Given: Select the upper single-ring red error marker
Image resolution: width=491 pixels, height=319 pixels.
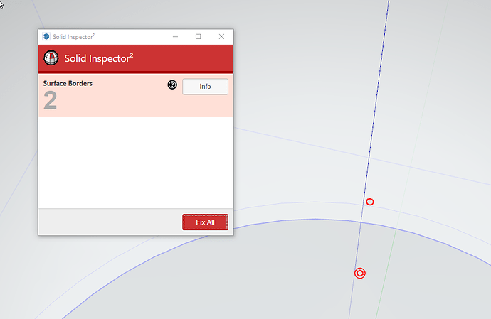Looking at the screenshot, I should pos(370,202).
